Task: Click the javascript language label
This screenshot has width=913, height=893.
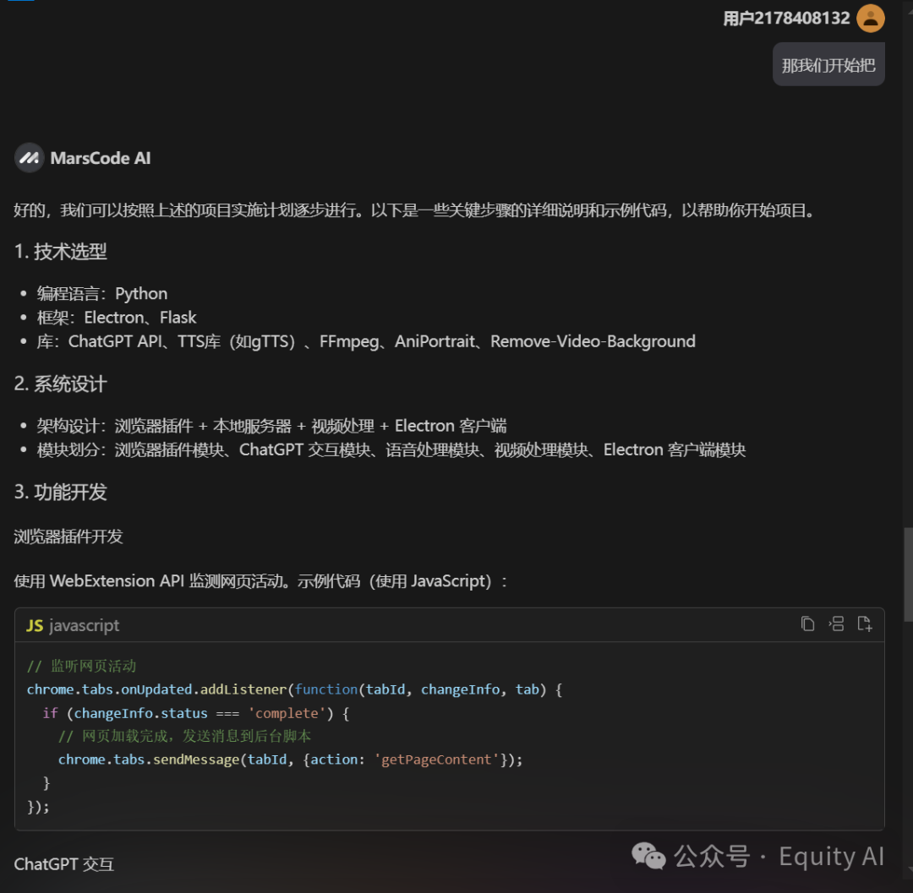Action: click(x=85, y=625)
